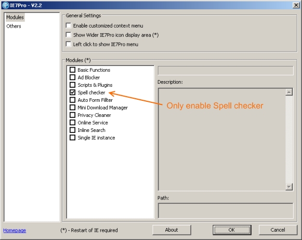Uncheck the Spell checker module

click(72, 92)
